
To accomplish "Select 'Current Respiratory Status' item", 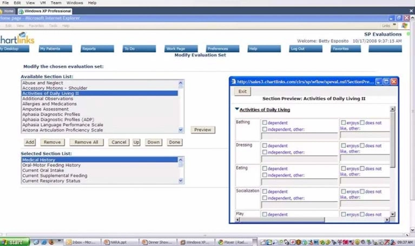I will point(100,181).
